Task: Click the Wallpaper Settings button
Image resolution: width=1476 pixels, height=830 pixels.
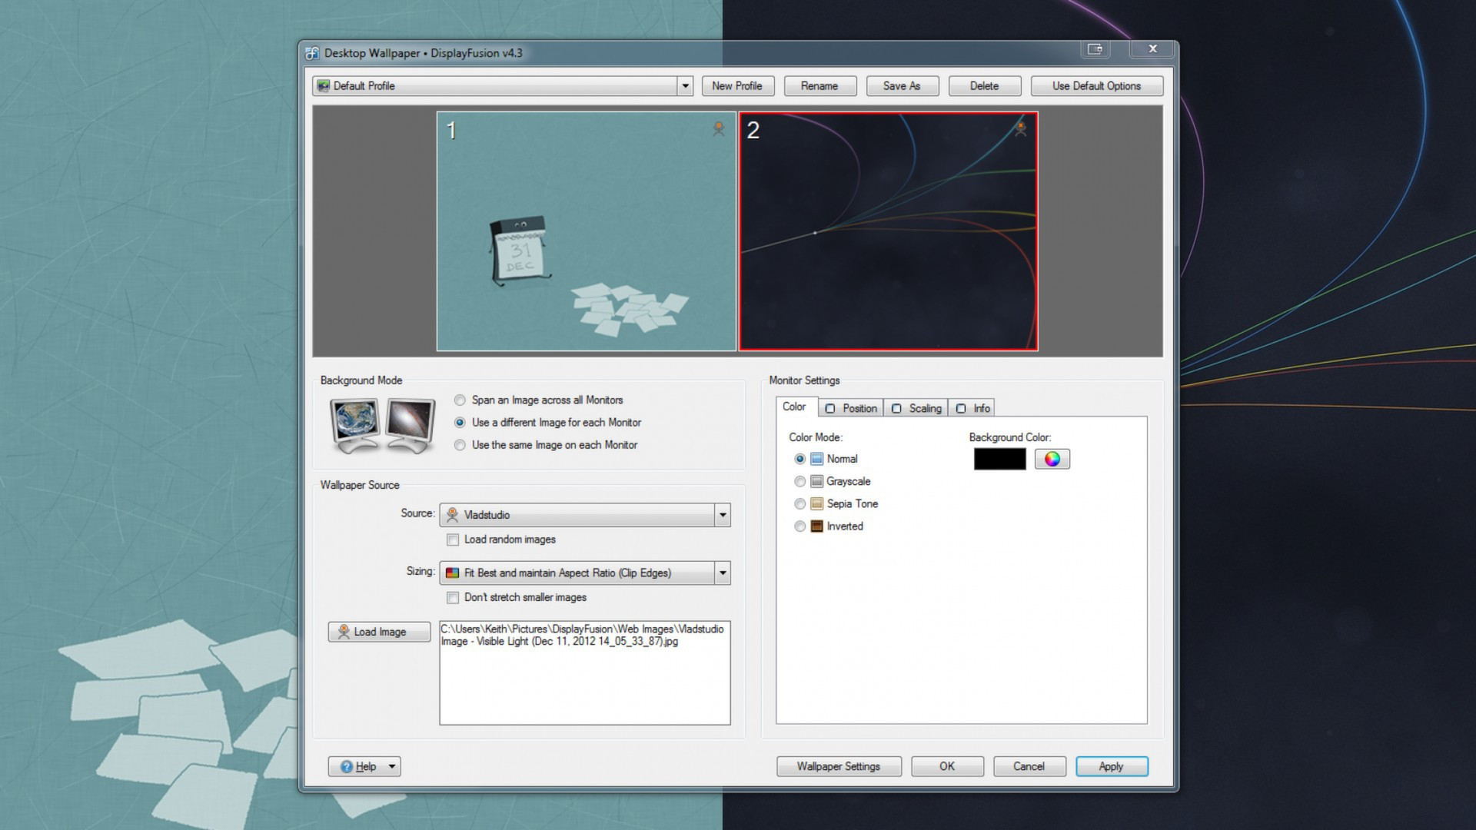Action: 838,766
